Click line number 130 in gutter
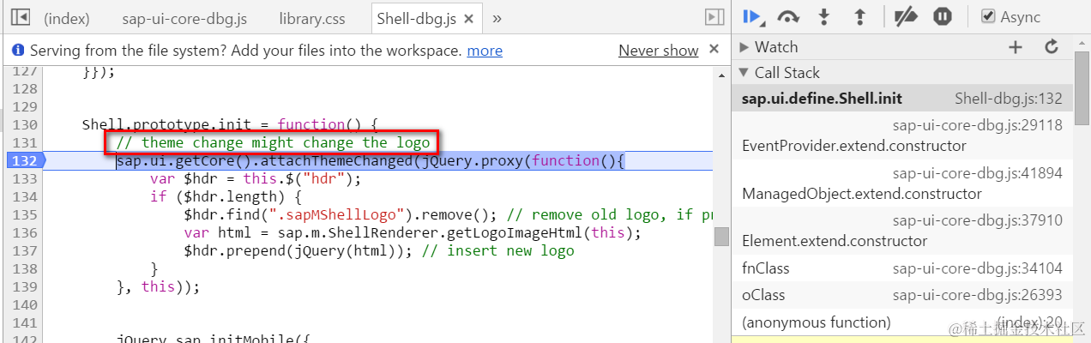Viewport: 1091px width, 343px height. [26, 124]
